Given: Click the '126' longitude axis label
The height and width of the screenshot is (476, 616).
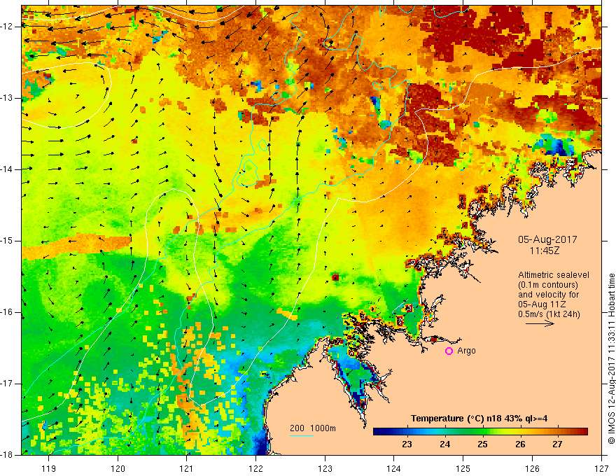Looking at the screenshot, I should tap(532, 468).
